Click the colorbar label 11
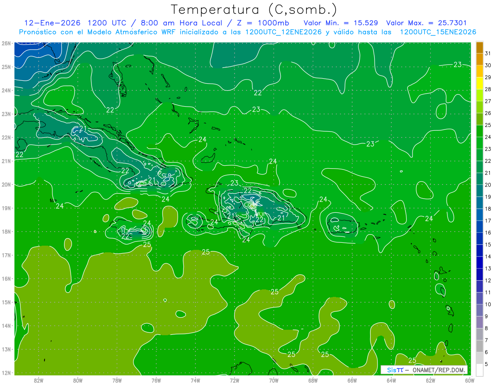The height and width of the screenshot is (386, 499). pos(488,293)
